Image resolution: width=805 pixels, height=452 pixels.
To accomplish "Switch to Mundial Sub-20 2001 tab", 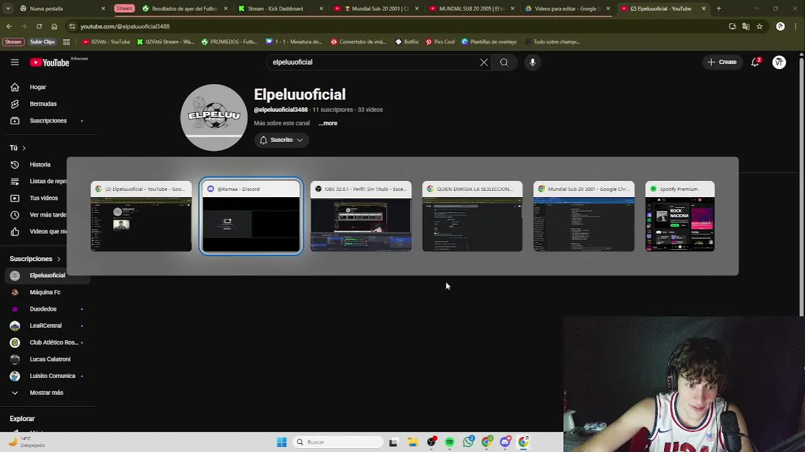I will 377,9.
